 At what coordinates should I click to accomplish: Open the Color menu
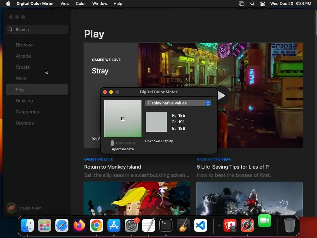pos(81,3)
